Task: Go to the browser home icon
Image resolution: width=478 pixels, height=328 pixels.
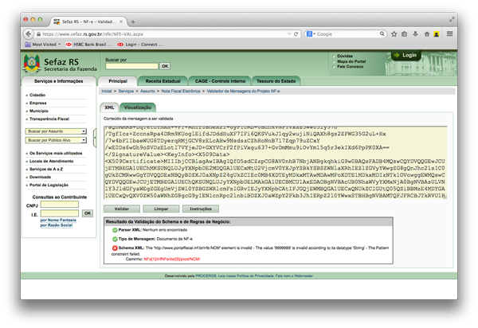Action: coord(427,34)
